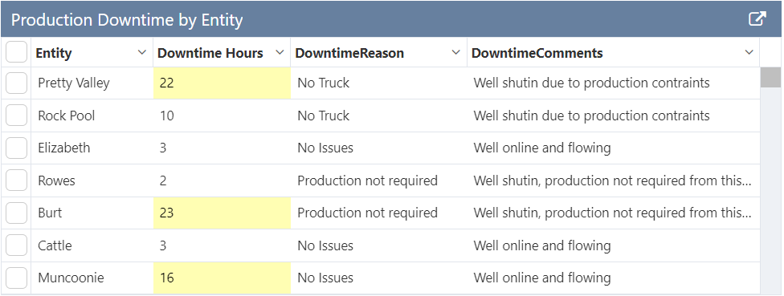The height and width of the screenshot is (296, 784).
Task: Select the Pretty Valley entity cell
Action: pyautogui.click(x=92, y=83)
